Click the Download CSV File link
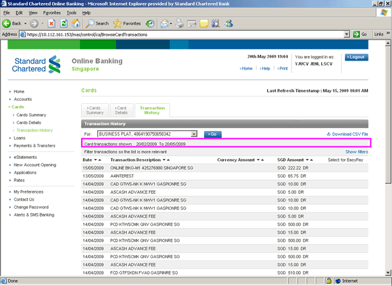This screenshot has width=392, height=286. coord(350,134)
